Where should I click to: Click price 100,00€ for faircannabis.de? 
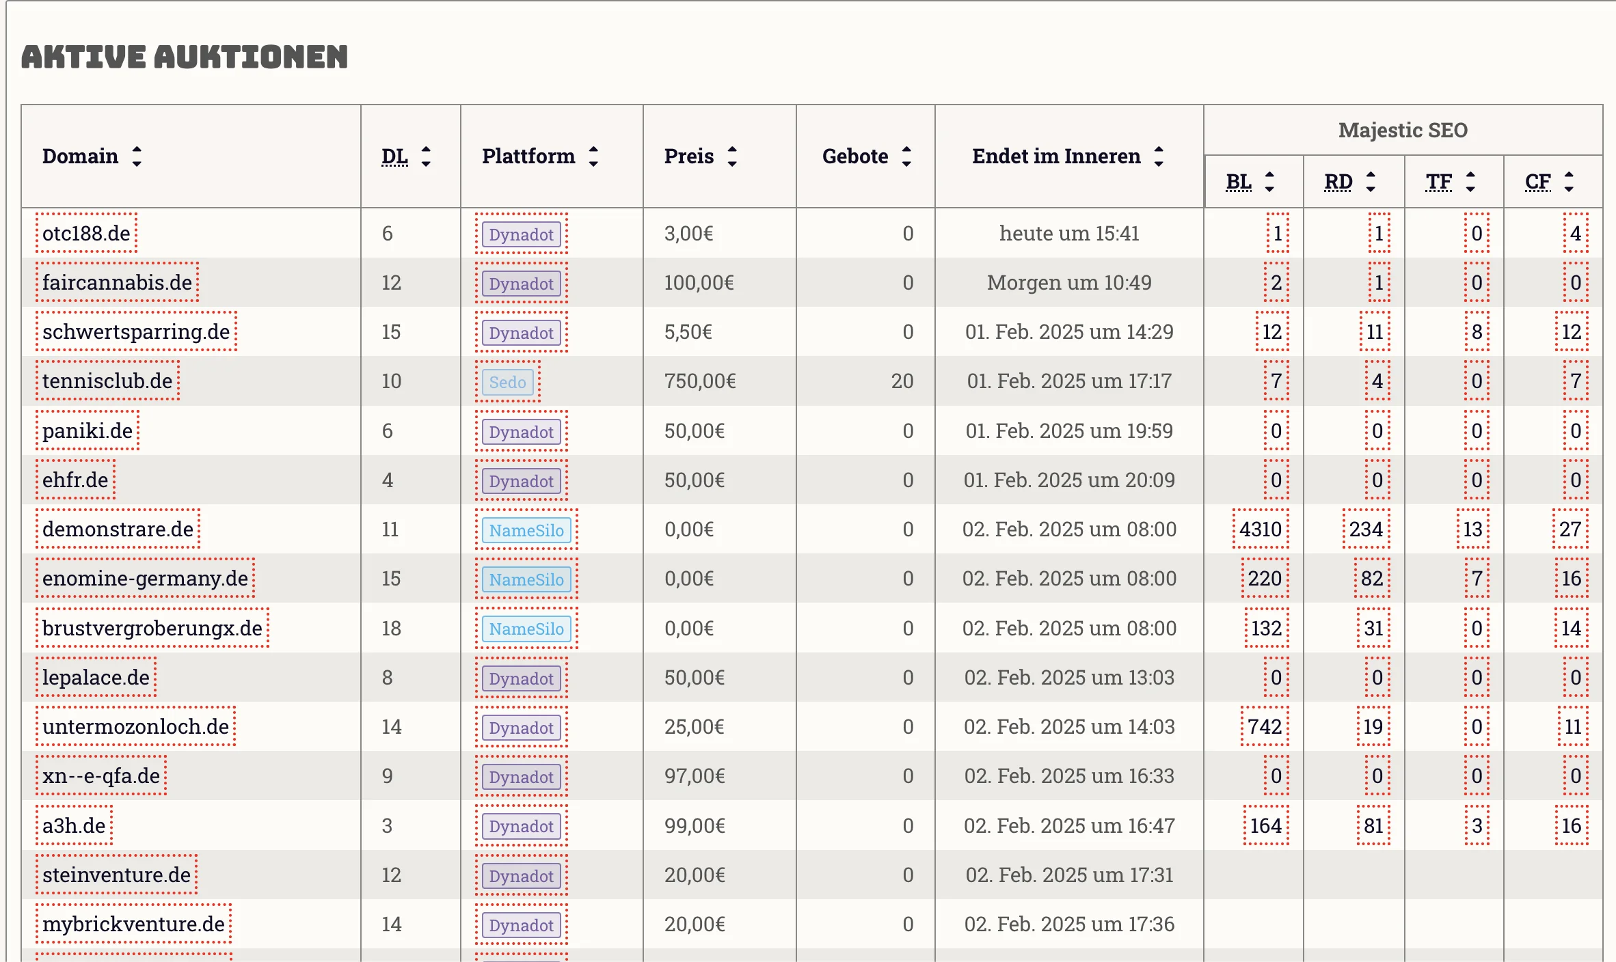[x=699, y=282]
